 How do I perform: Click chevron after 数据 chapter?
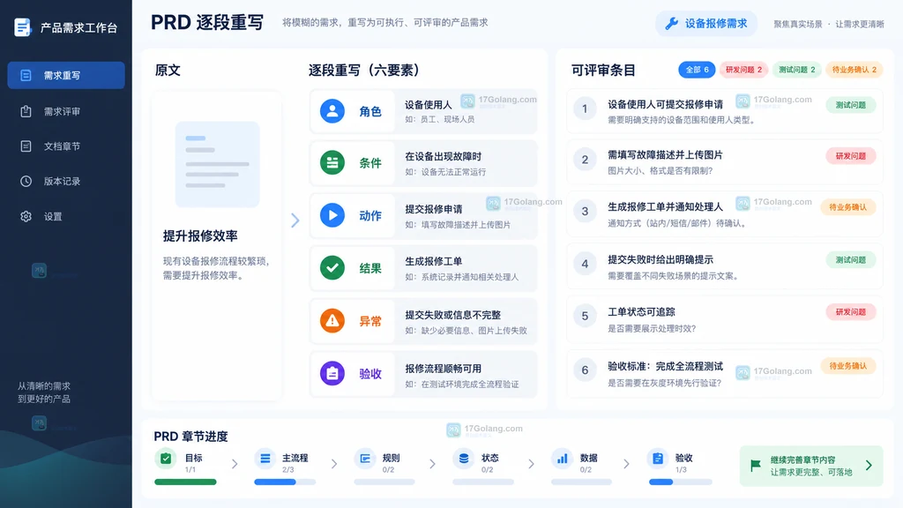627,464
